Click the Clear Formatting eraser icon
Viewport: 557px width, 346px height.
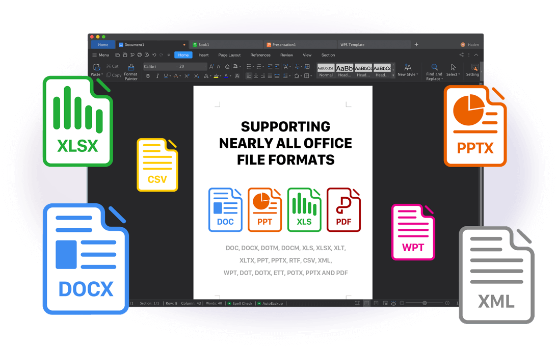pos(227,67)
